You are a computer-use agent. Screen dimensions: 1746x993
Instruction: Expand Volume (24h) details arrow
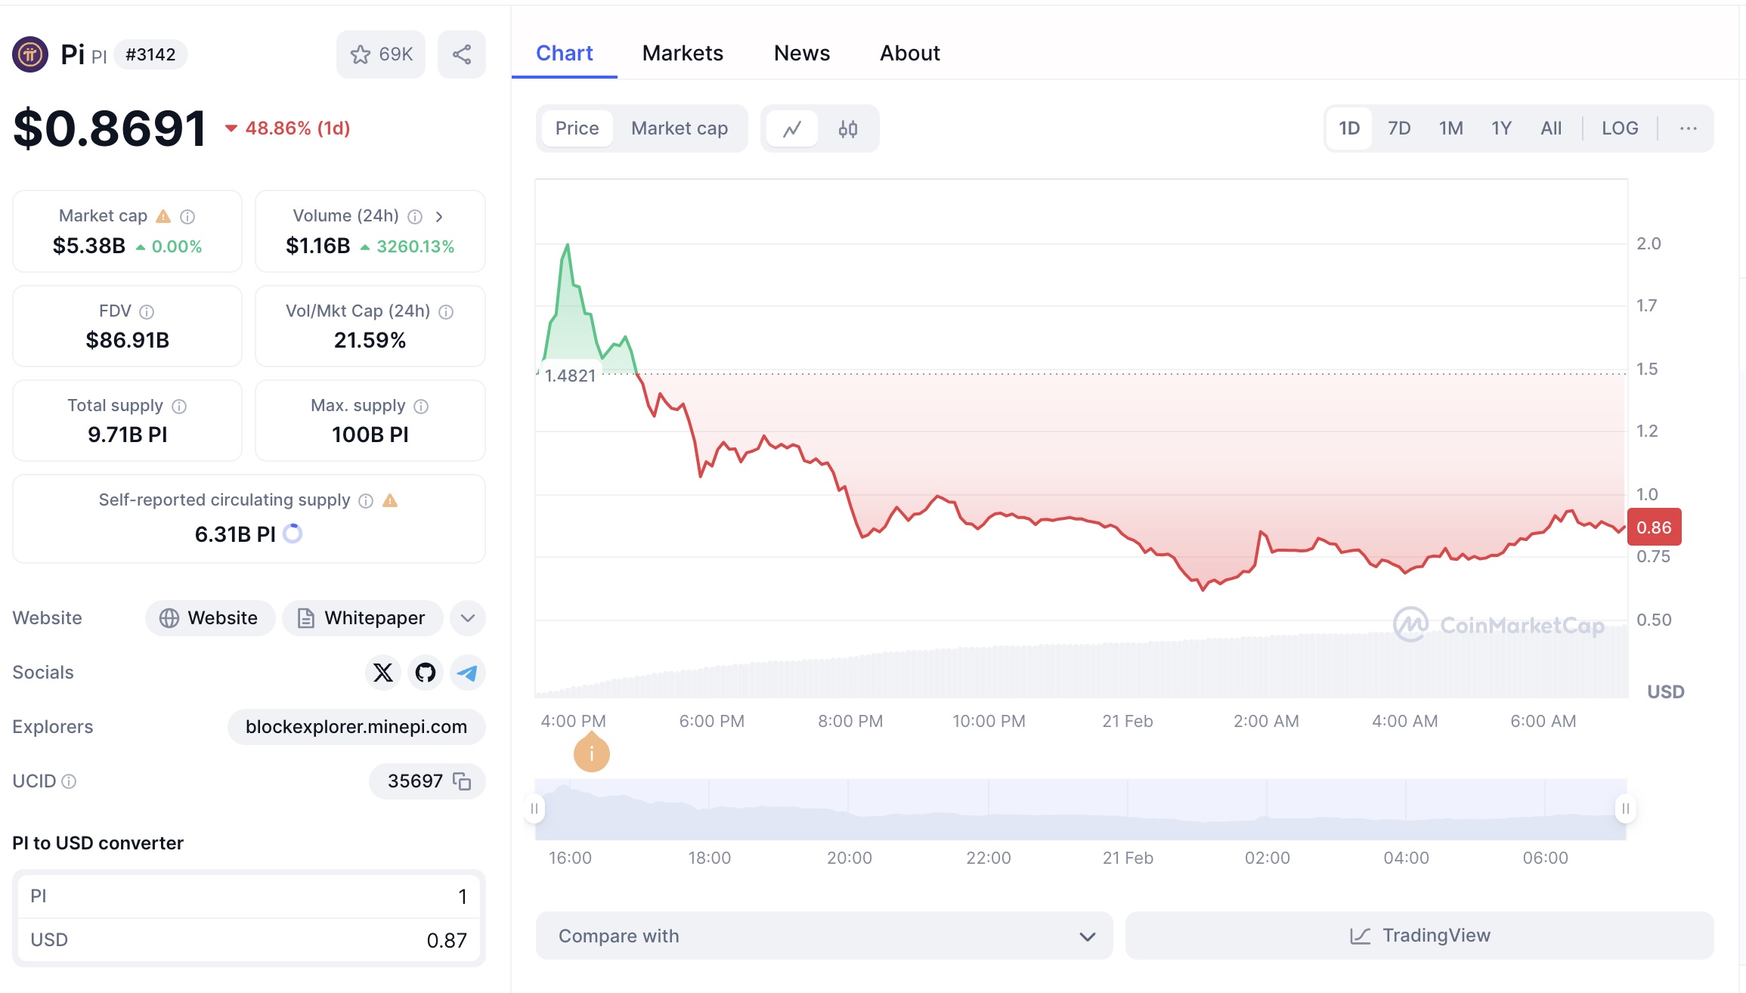(x=439, y=217)
